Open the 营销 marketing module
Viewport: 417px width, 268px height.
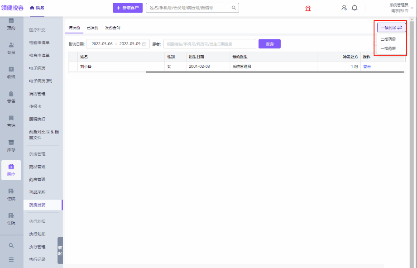click(x=11, y=121)
